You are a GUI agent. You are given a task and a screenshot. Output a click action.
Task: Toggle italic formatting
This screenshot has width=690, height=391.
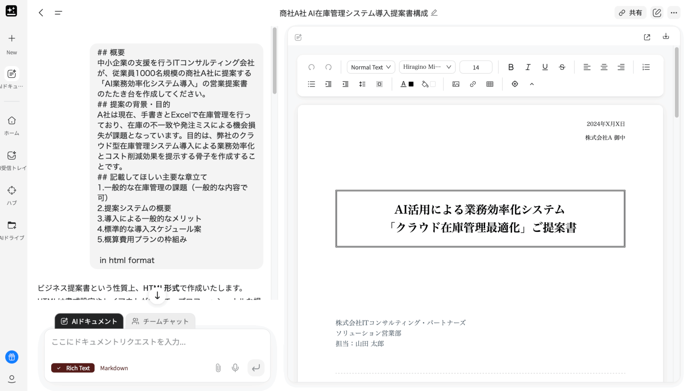528,67
